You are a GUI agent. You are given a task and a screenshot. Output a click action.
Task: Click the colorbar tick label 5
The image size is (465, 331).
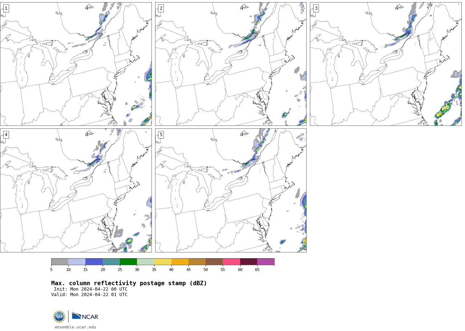(51, 270)
